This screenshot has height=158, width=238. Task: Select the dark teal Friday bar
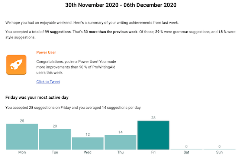click(x=153, y=135)
